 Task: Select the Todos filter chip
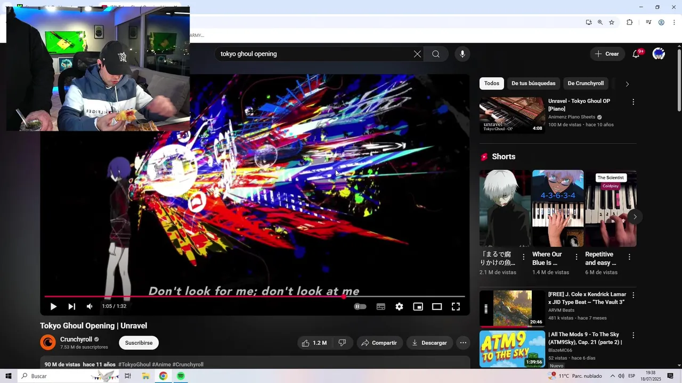(492, 84)
